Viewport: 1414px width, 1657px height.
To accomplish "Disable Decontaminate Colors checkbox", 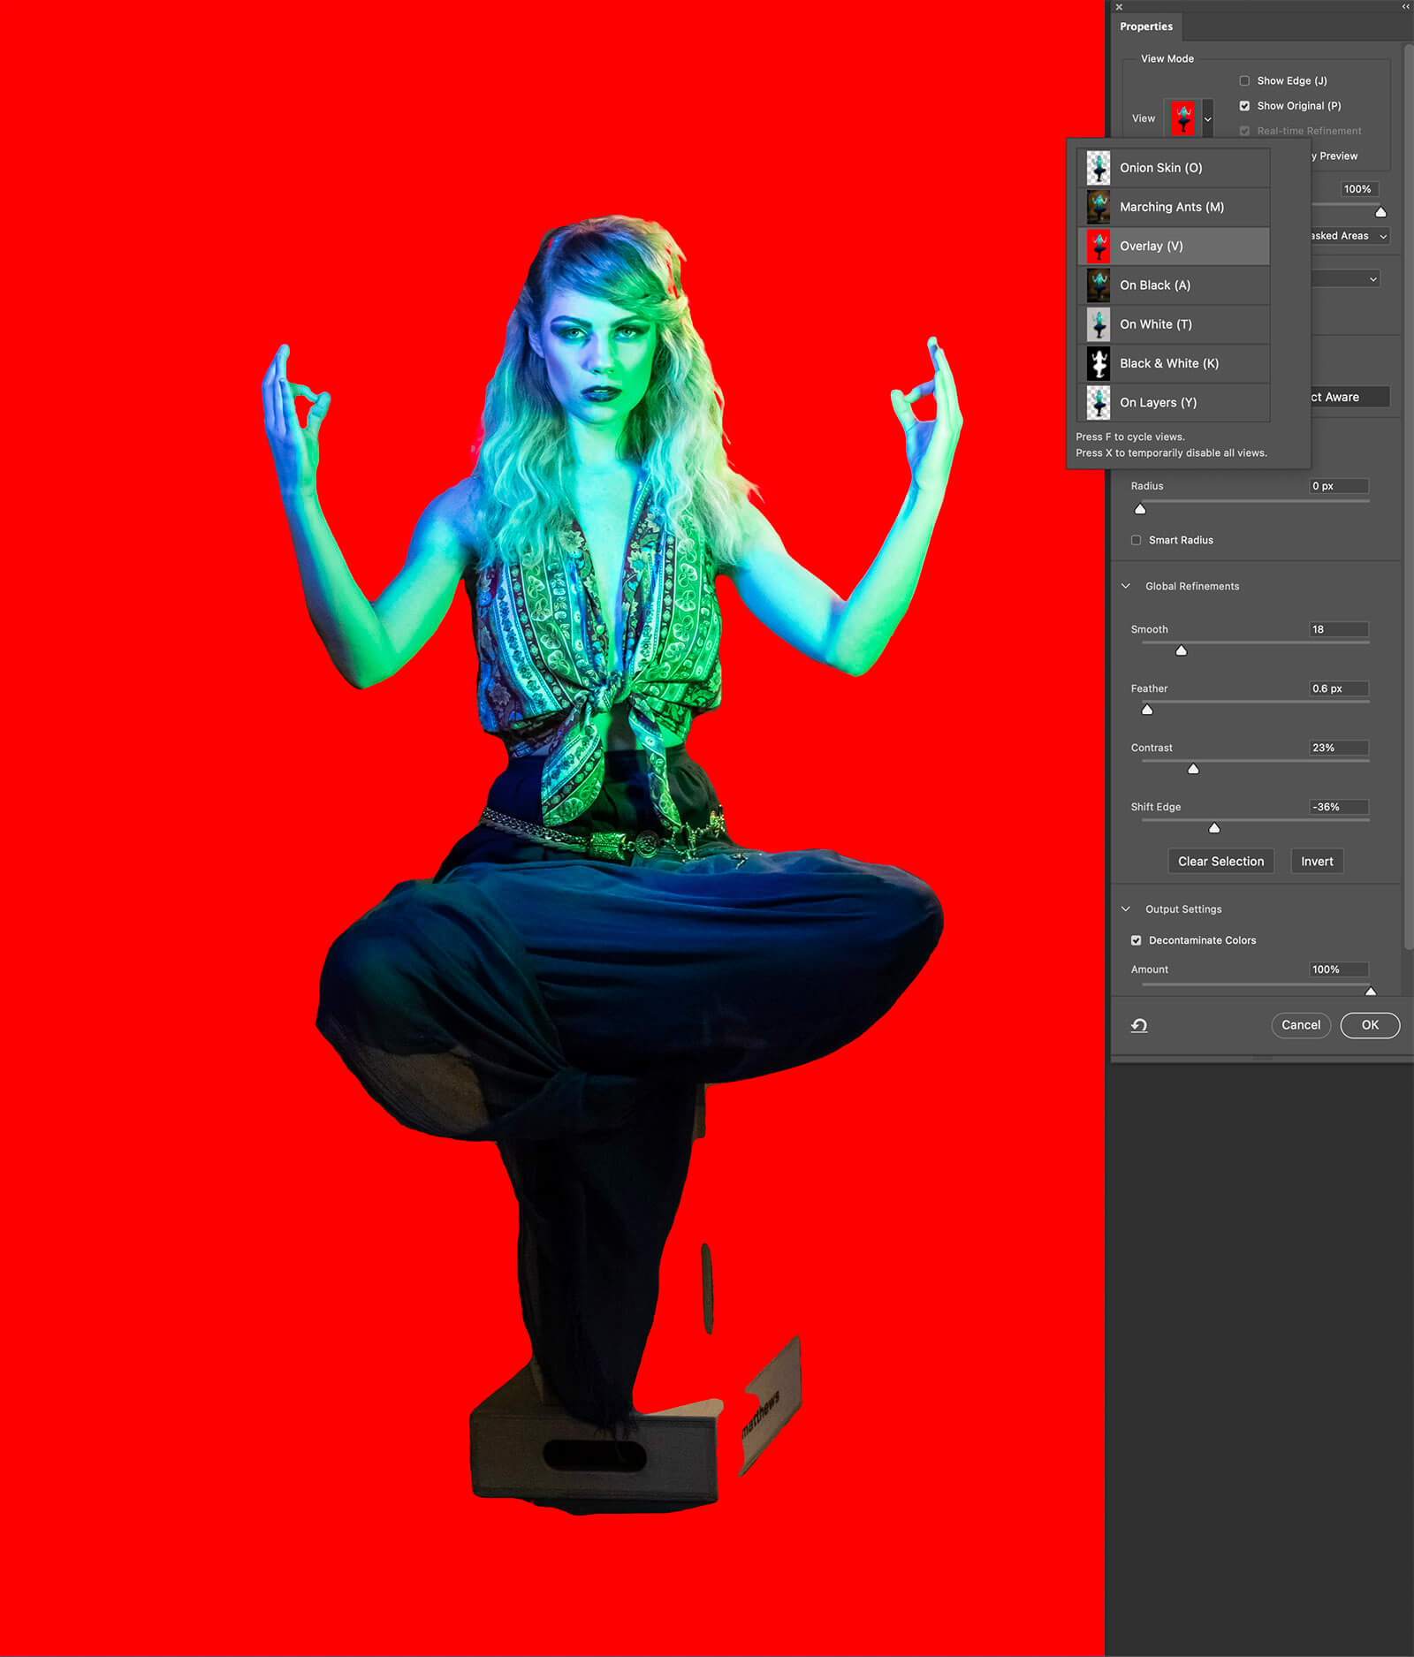I will pos(1137,940).
